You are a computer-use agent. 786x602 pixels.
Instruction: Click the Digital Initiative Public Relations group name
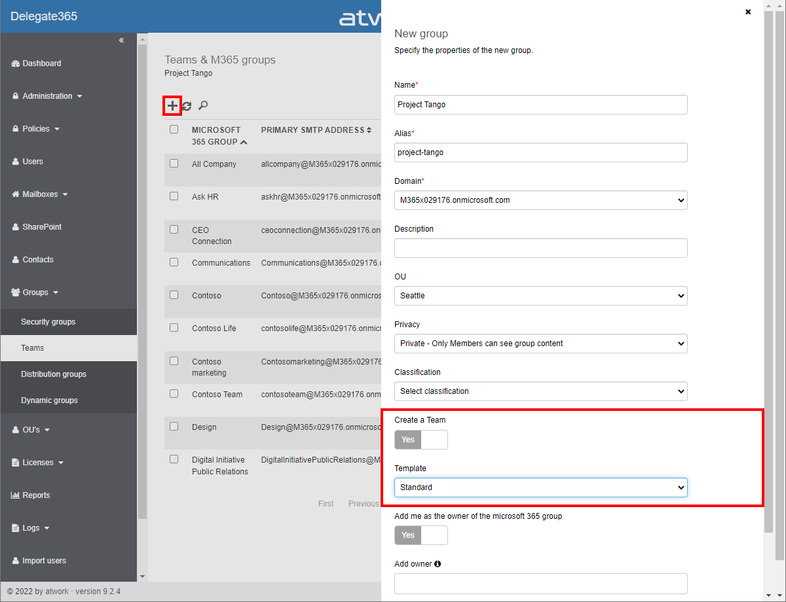click(x=220, y=466)
